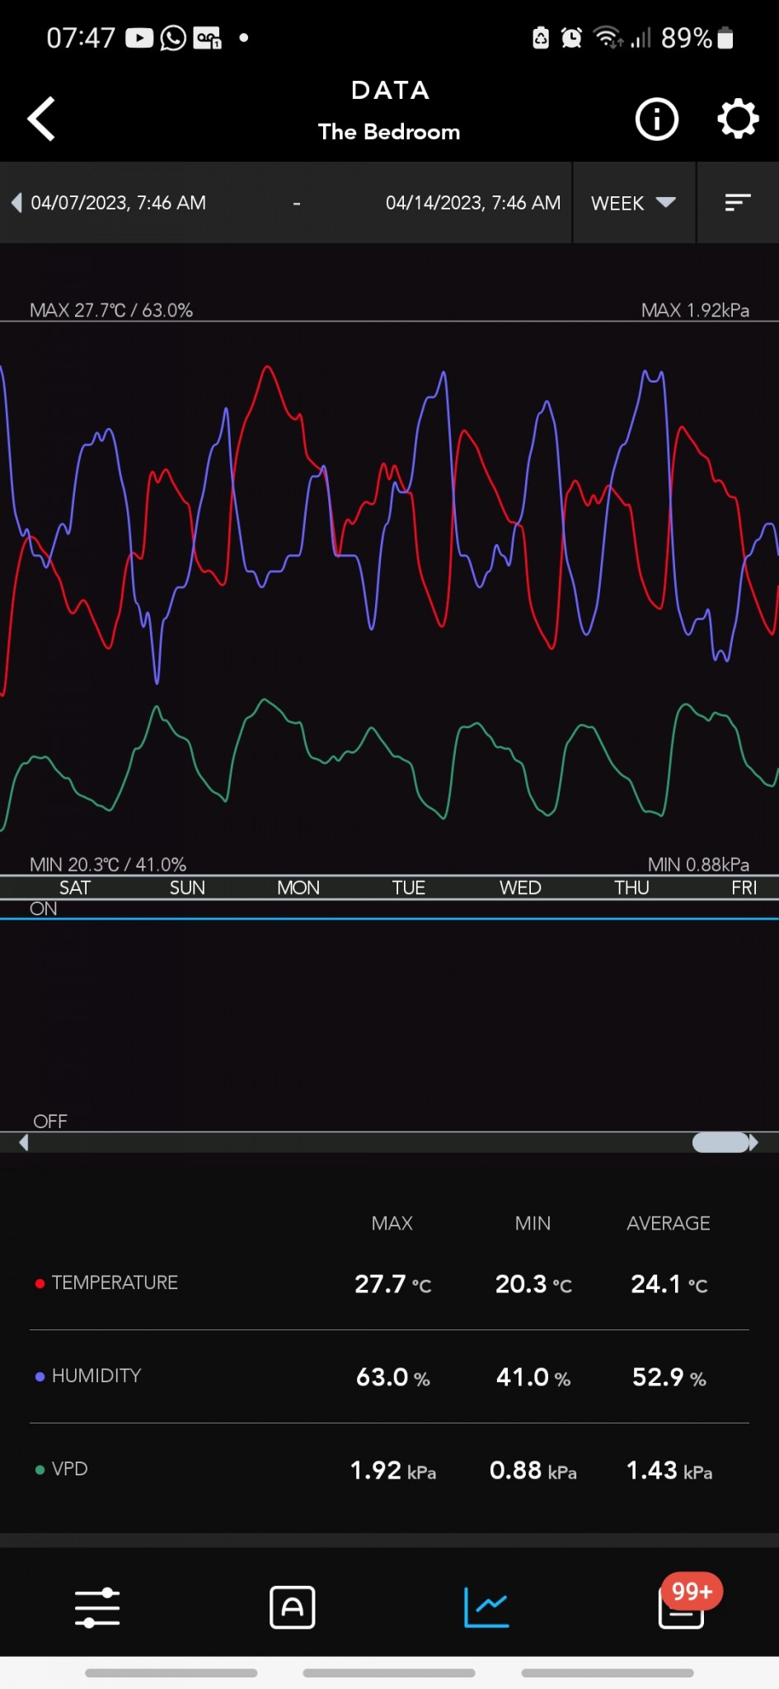Tap the WED label on chart axis
Image resolution: width=779 pixels, height=1689 pixels.
[x=520, y=887]
